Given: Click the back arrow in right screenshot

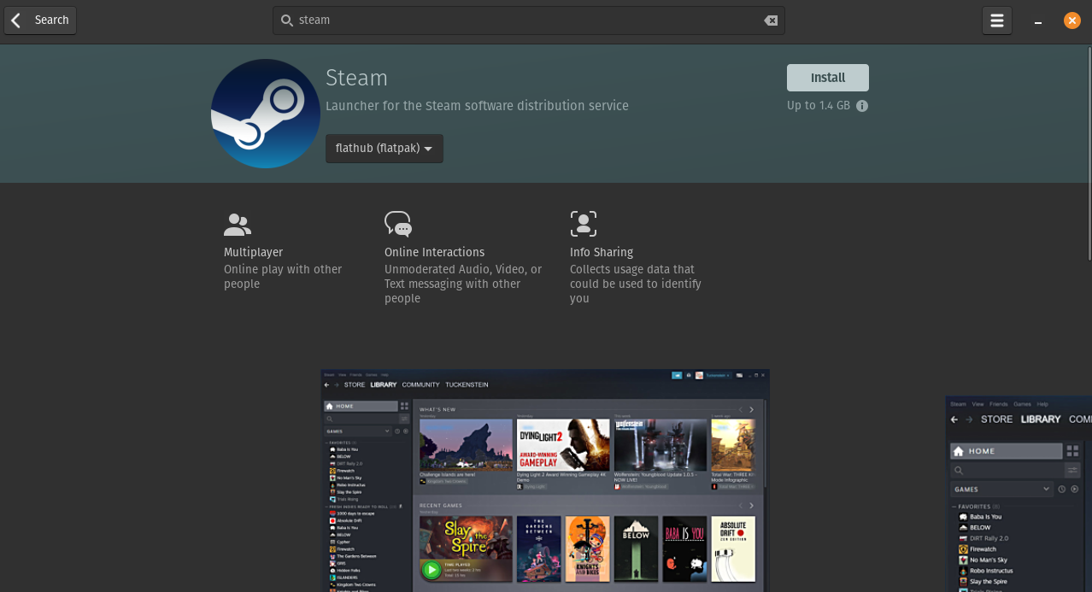Looking at the screenshot, I should point(956,419).
